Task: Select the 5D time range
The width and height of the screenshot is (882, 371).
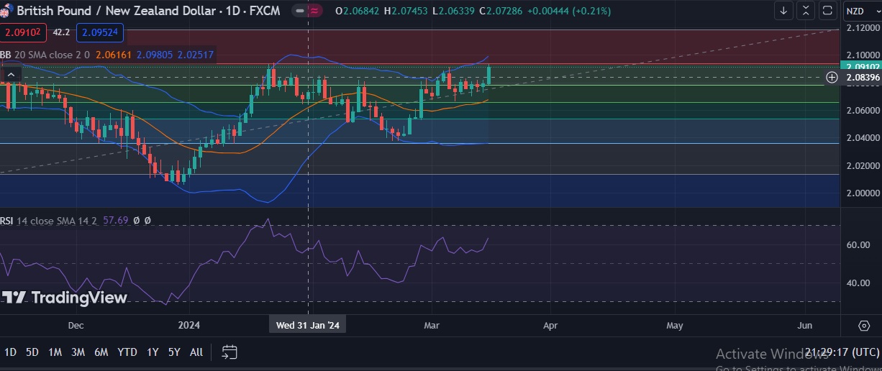Action: (x=32, y=352)
